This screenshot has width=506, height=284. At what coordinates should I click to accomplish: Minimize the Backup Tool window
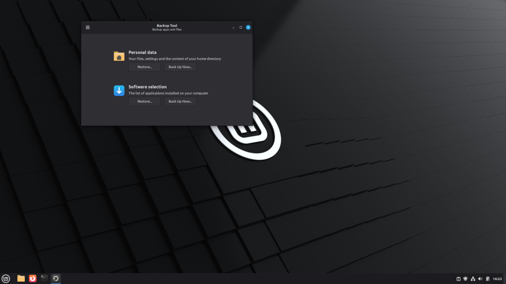[x=233, y=28]
